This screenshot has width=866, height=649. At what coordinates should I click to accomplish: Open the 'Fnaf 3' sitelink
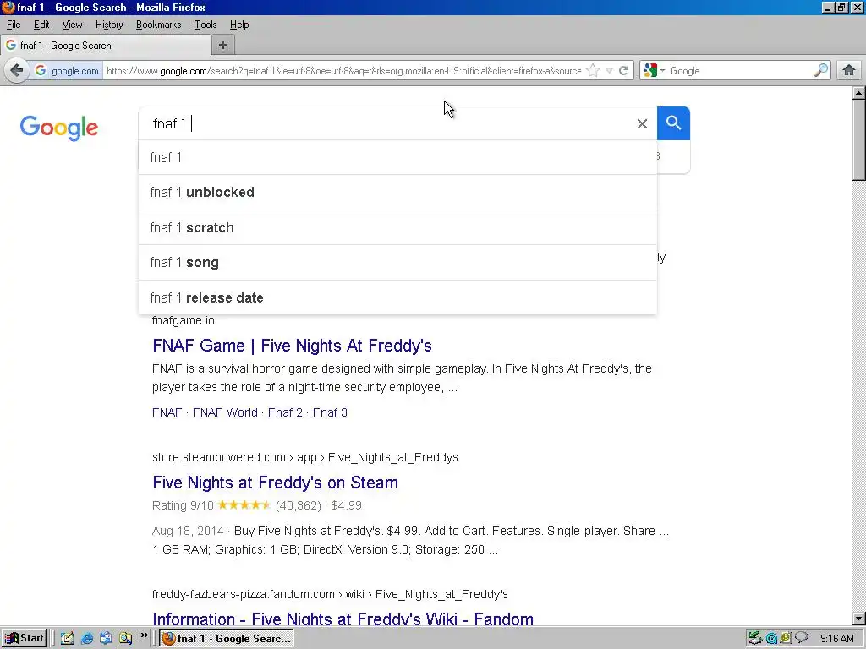(330, 412)
